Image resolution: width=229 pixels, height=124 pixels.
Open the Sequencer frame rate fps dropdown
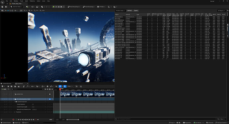pos(70,86)
